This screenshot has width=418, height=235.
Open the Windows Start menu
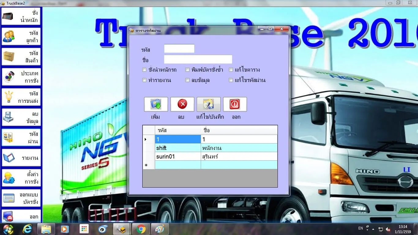pyautogui.click(x=8, y=229)
